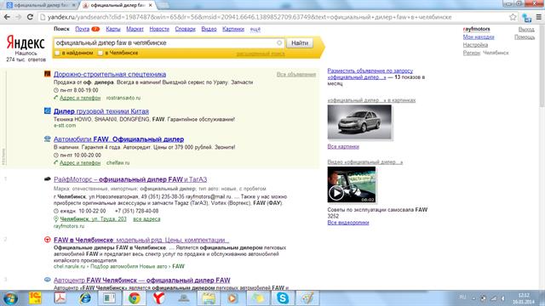Click the Все картинки link

click(343, 146)
